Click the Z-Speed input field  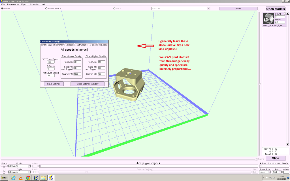click(51, 69)
